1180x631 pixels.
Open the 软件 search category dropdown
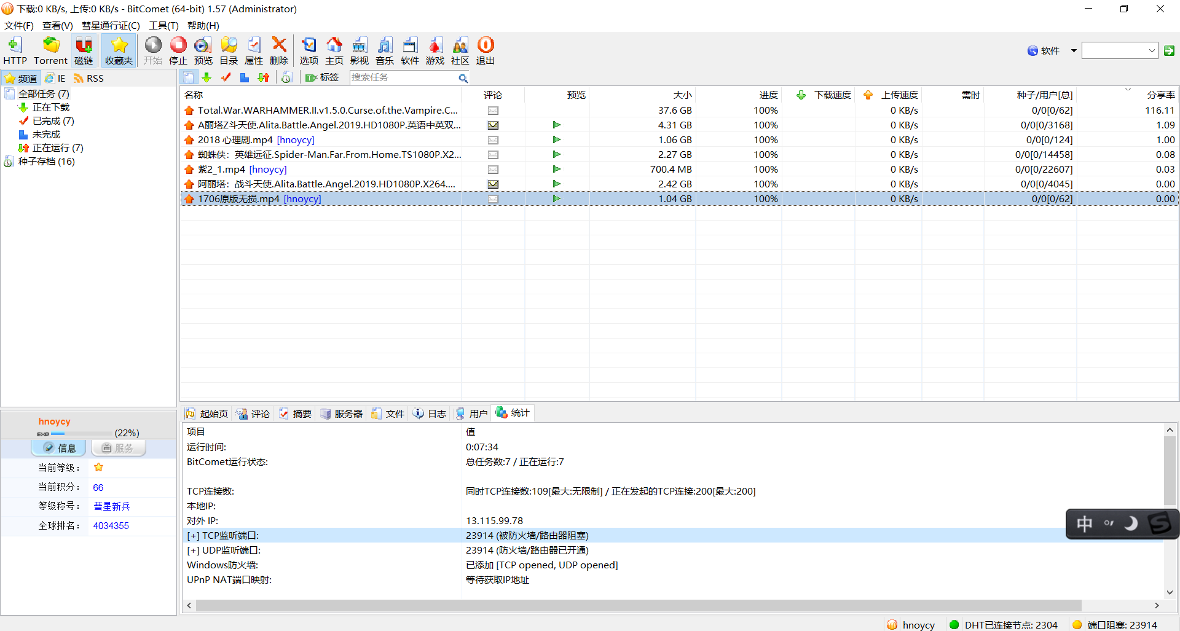pos(1074,50)
